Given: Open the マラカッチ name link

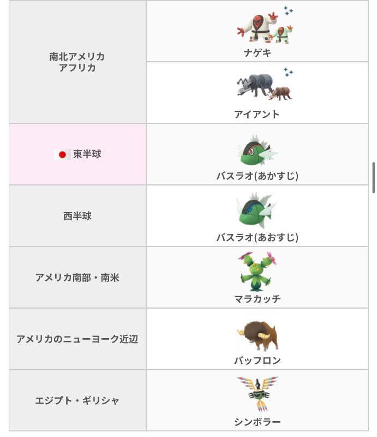Looking at the screenshot, I should point(258,299).
